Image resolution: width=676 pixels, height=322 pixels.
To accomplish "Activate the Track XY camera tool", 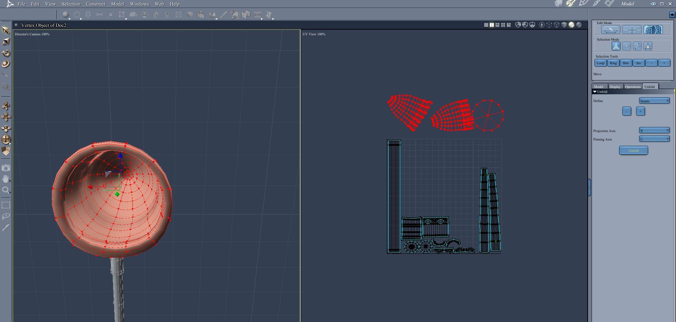I will coord(6,128).
